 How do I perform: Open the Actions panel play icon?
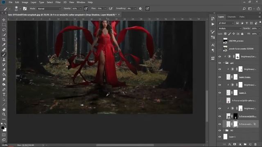click(x=213, y=24)
